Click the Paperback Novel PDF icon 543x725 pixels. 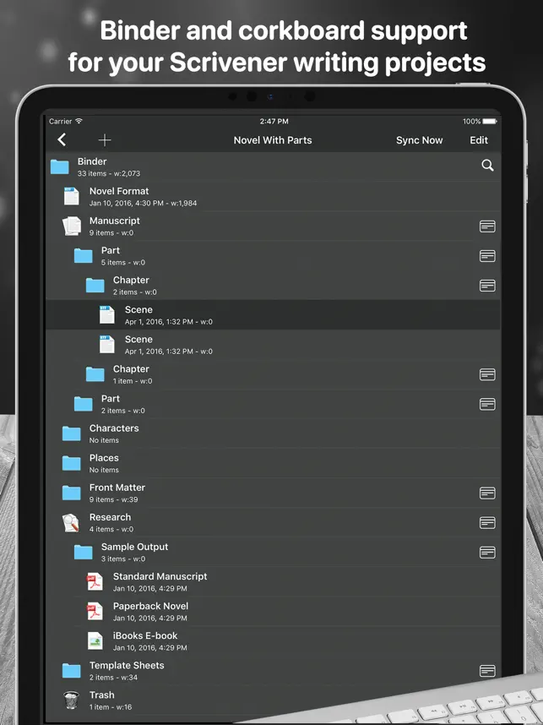coord(95,611)
